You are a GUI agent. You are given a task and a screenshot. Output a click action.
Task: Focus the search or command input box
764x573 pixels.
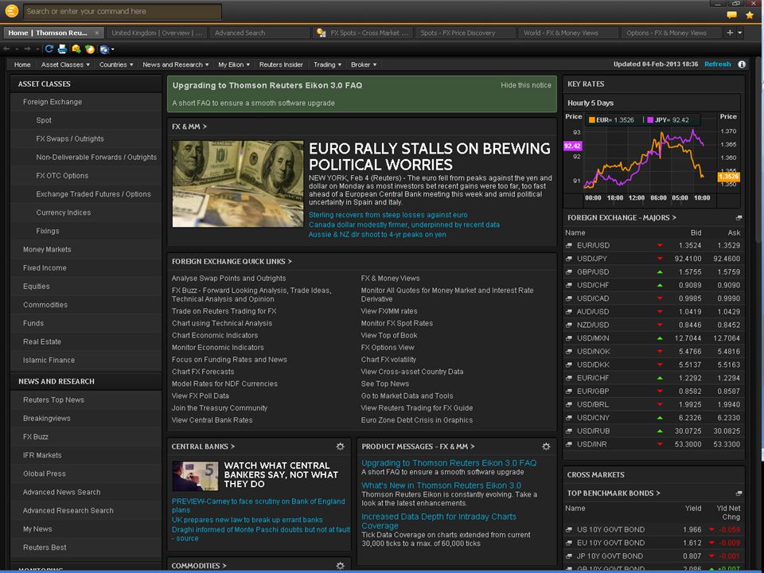tap(123, 11)
